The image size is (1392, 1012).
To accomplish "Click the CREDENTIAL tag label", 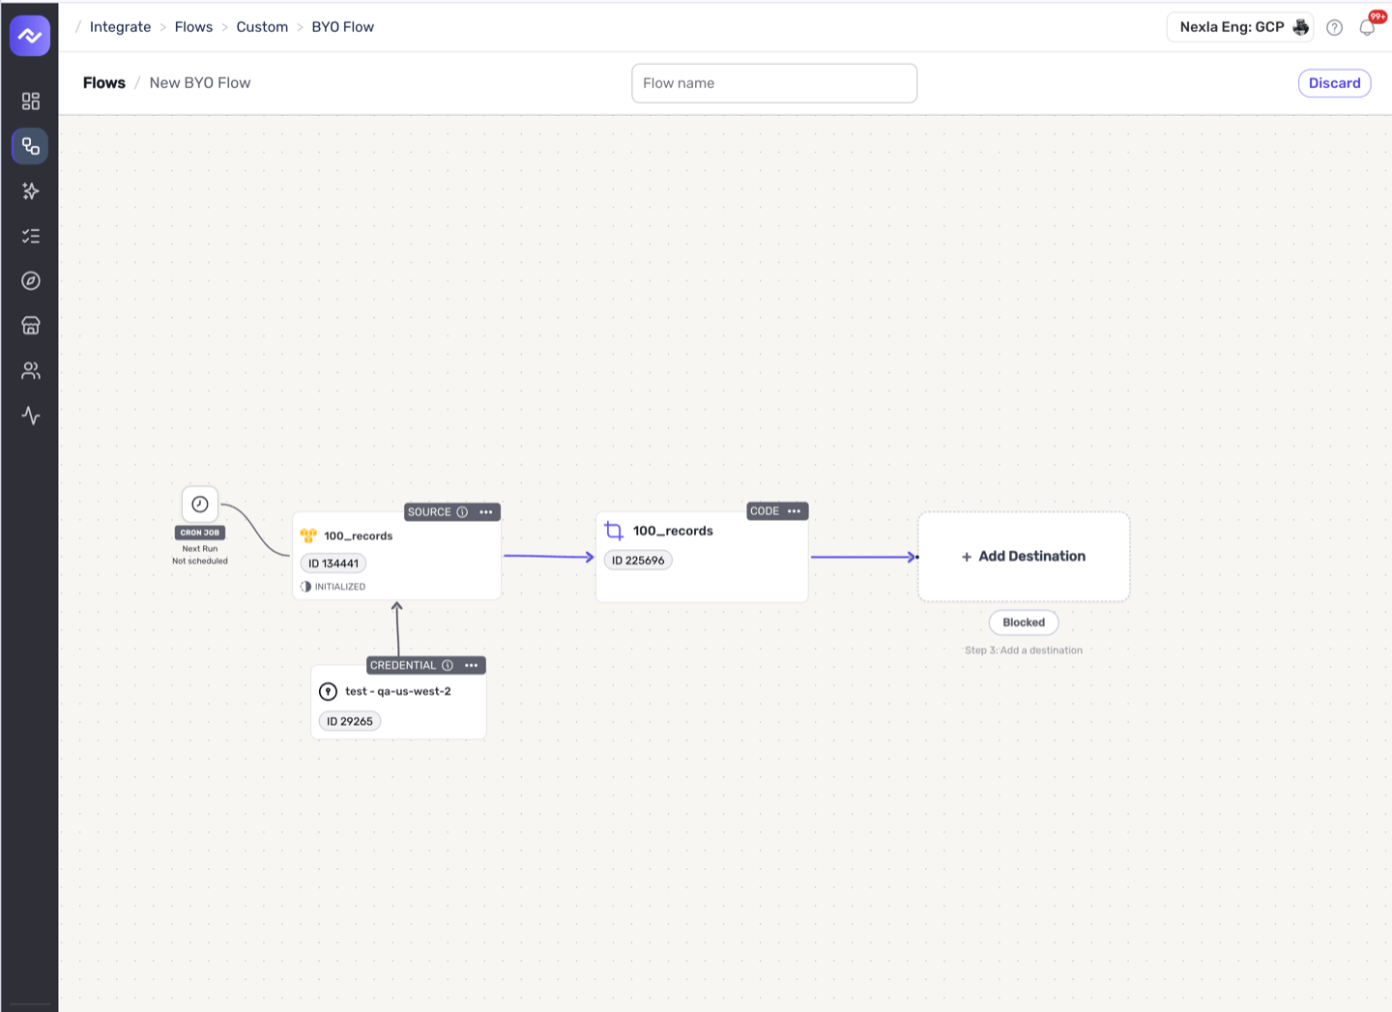I will click(403, 665).
